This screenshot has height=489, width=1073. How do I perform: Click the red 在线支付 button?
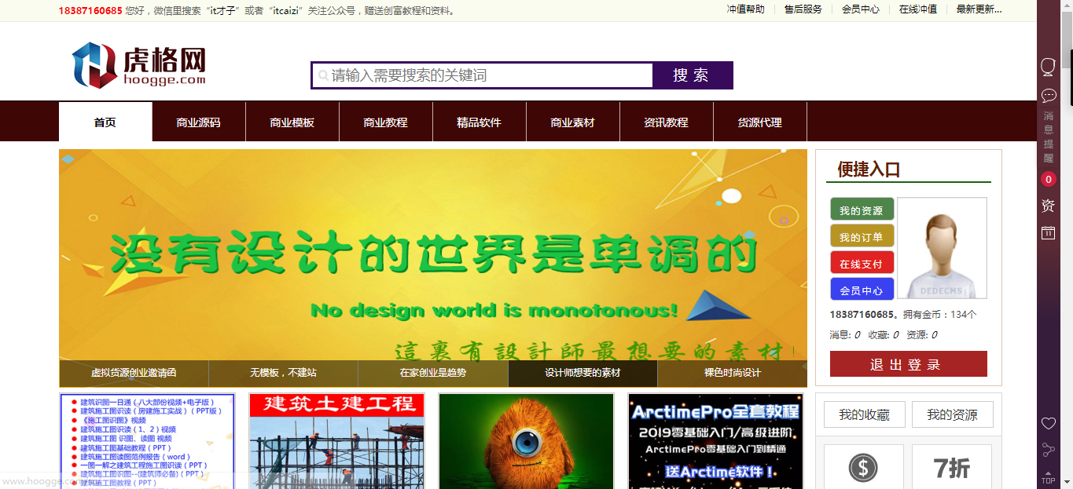862,263
